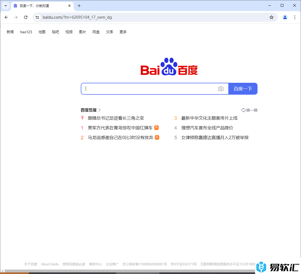Open the 贴吧 nav link
Image resolution: width=301 pixels, height=274 pixels.
[55, 32]
